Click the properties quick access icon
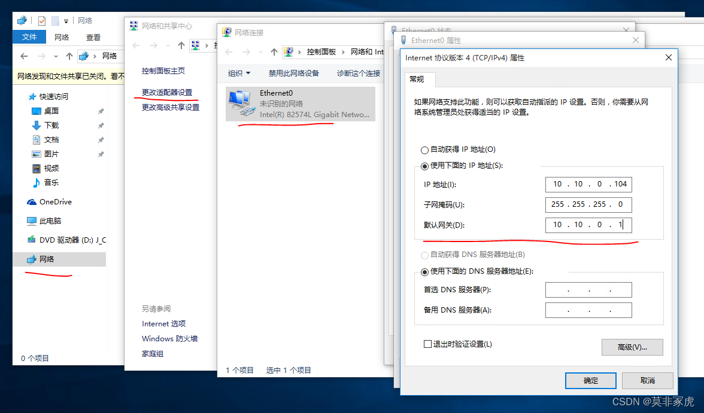The height and width of the screenshot is (413, 704). pyautogui.click(x=42, y=21)
